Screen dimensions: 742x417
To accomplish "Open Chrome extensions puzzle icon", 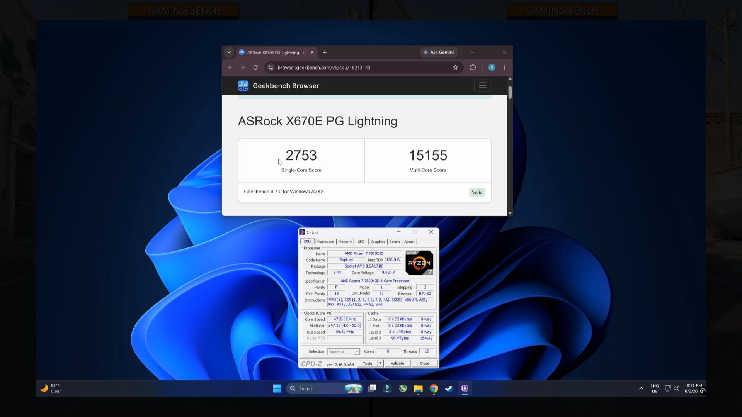I will pyautogui.click(x=473, y=68).
